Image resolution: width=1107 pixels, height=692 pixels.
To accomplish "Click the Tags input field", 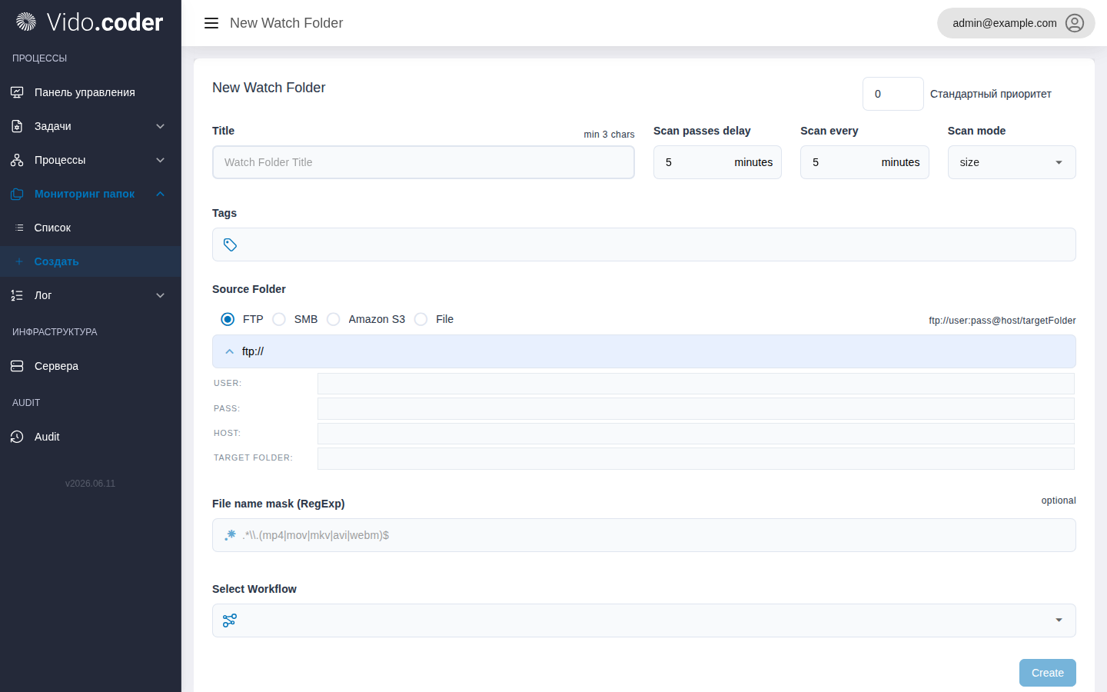I will [x=644, y=245].
